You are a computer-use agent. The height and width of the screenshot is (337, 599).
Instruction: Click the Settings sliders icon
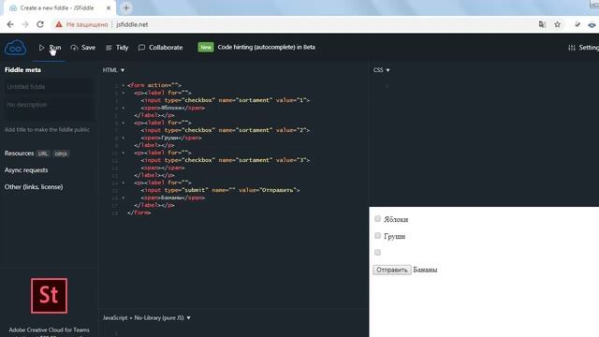click(x=572, y=48)
